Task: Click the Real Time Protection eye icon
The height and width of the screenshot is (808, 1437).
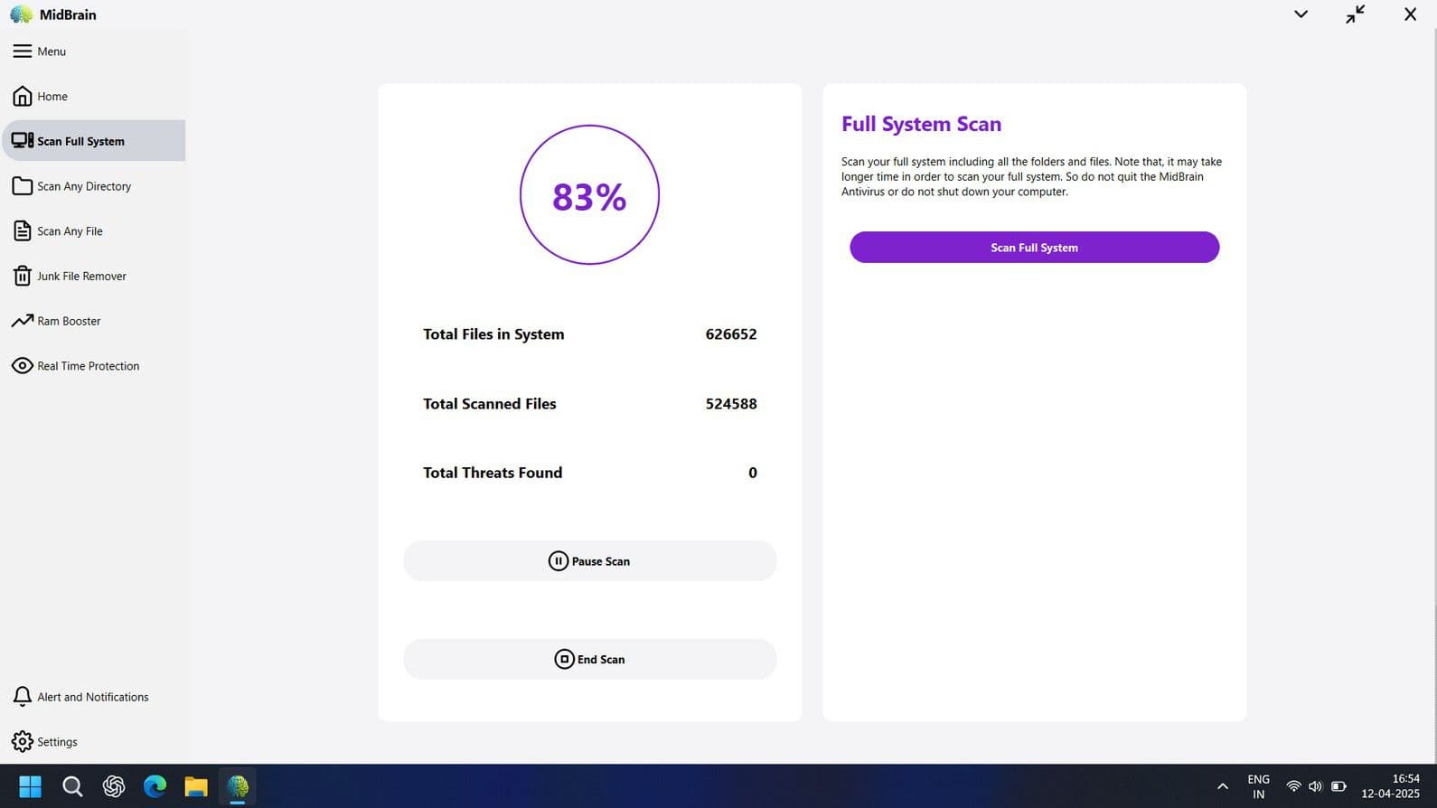Action: tap(23, 366)
